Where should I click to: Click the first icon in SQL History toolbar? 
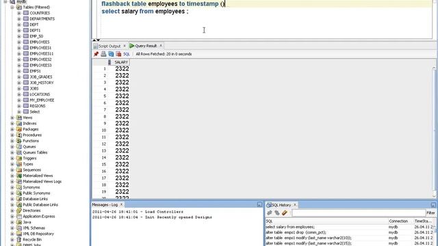(270, 213)
